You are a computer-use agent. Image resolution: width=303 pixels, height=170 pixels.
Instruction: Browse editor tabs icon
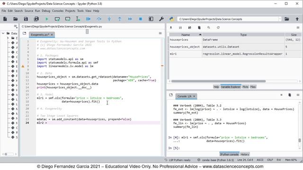(24, 33)
